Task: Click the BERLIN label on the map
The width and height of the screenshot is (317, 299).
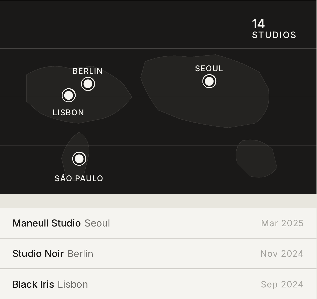Action: click(88, 71)
